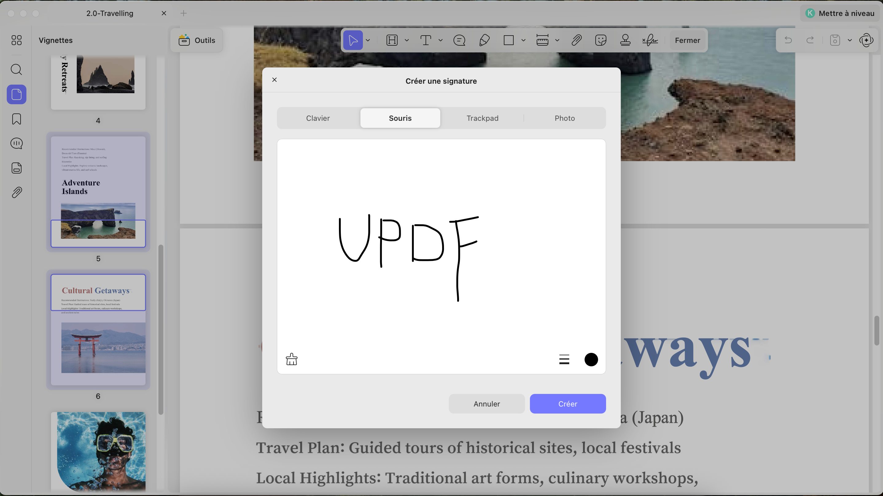Open the form fields sidebar icon

[x=17, y=168]
